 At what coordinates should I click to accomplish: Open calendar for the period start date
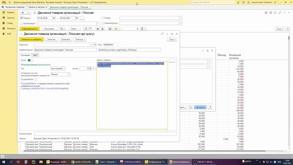point(54,18)
